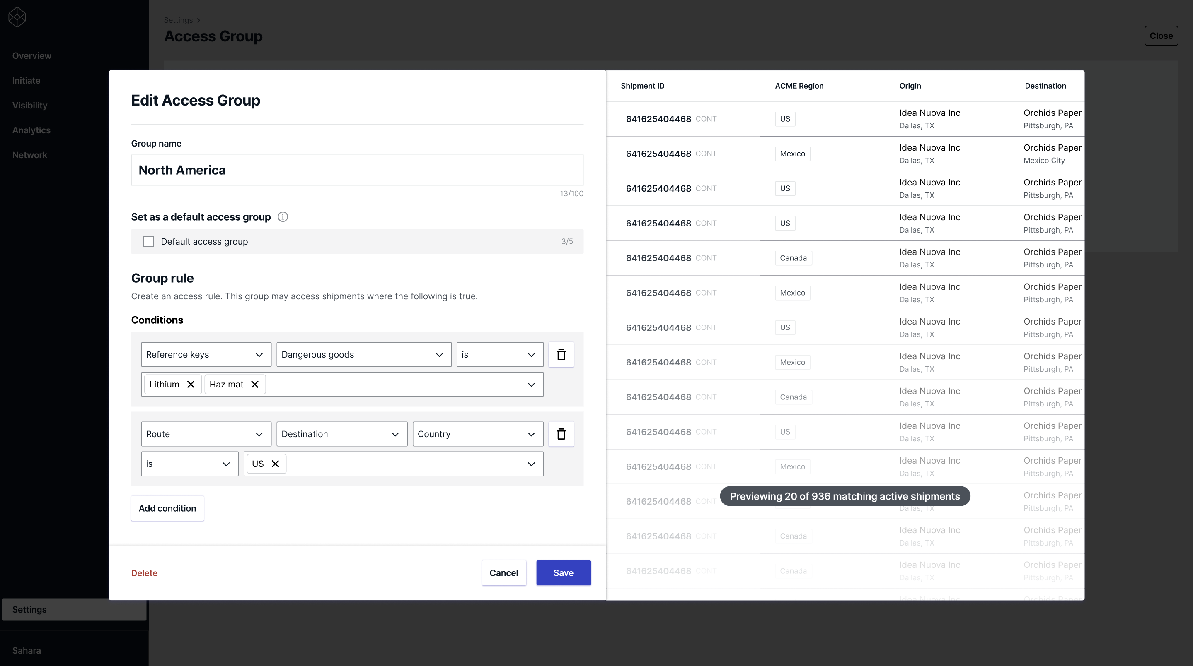Click the US region tag in first row
Image resolution: width=1193 pixels, height=666 pixels.
[785, 119]
